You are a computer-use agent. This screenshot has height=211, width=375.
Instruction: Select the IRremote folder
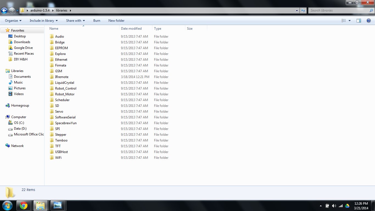62,77
